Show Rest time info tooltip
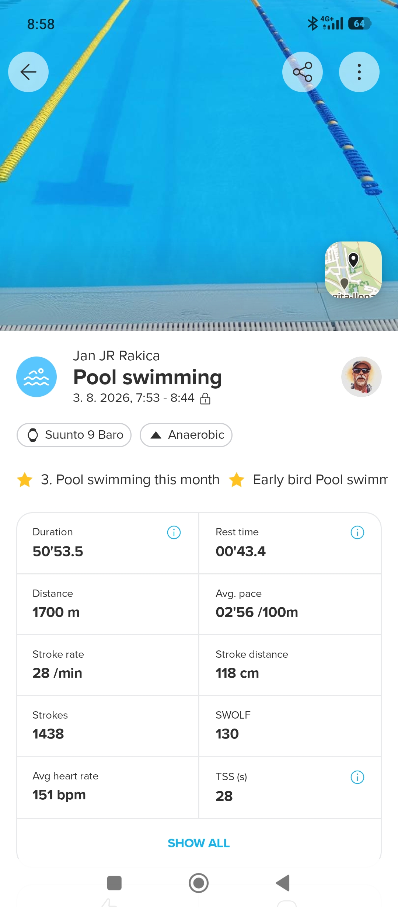The width and height of the screenshot is (398, 907). 357,532
